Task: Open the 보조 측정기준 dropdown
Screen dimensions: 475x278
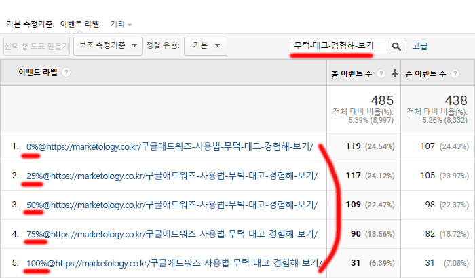Action: [x=108, y=46]
